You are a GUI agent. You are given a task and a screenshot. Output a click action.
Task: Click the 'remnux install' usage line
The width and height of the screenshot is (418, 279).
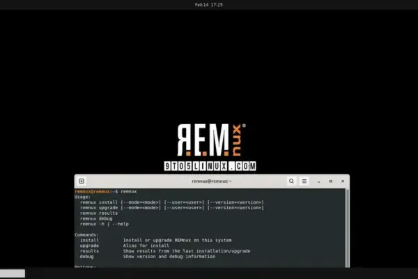pos(172,202)
